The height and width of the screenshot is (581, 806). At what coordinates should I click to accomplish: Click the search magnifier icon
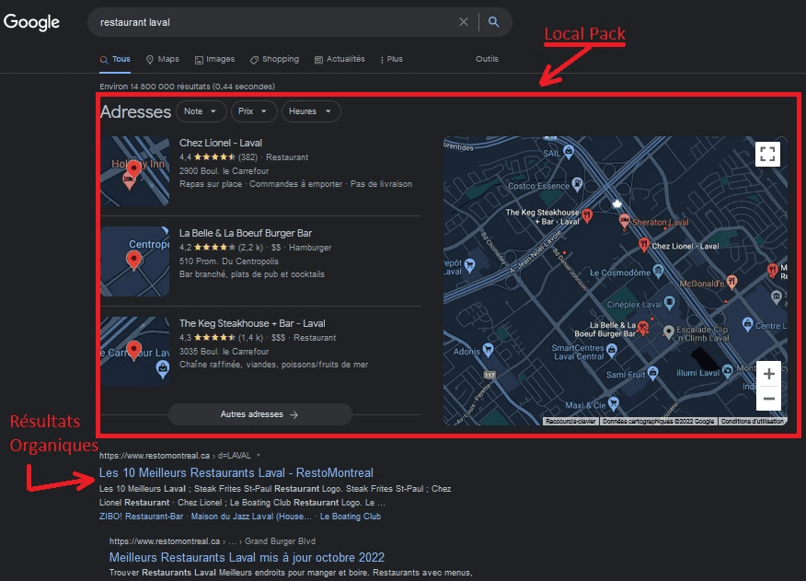[495, 21]
